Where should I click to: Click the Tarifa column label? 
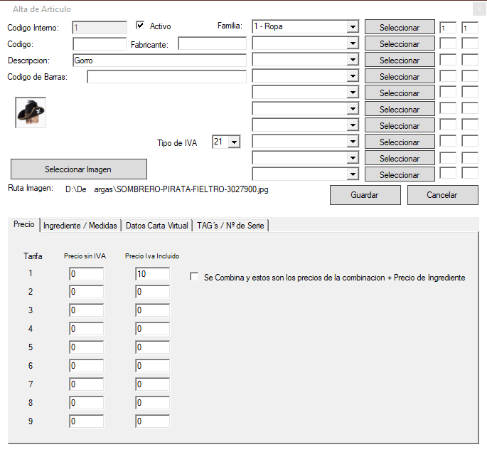coord(33,256)
